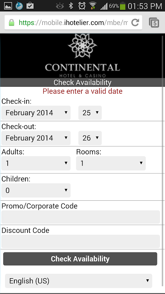Tap the eye smart stay icon
This screenshot has width=165, height=294.
click(60, 6)
